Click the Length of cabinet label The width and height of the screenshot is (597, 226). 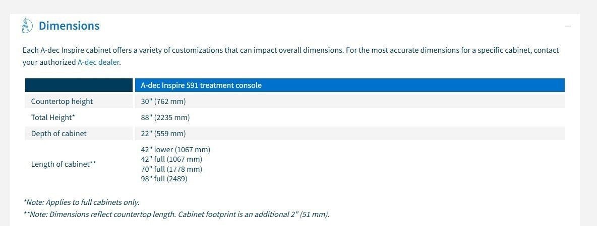(x=64, y=164)
